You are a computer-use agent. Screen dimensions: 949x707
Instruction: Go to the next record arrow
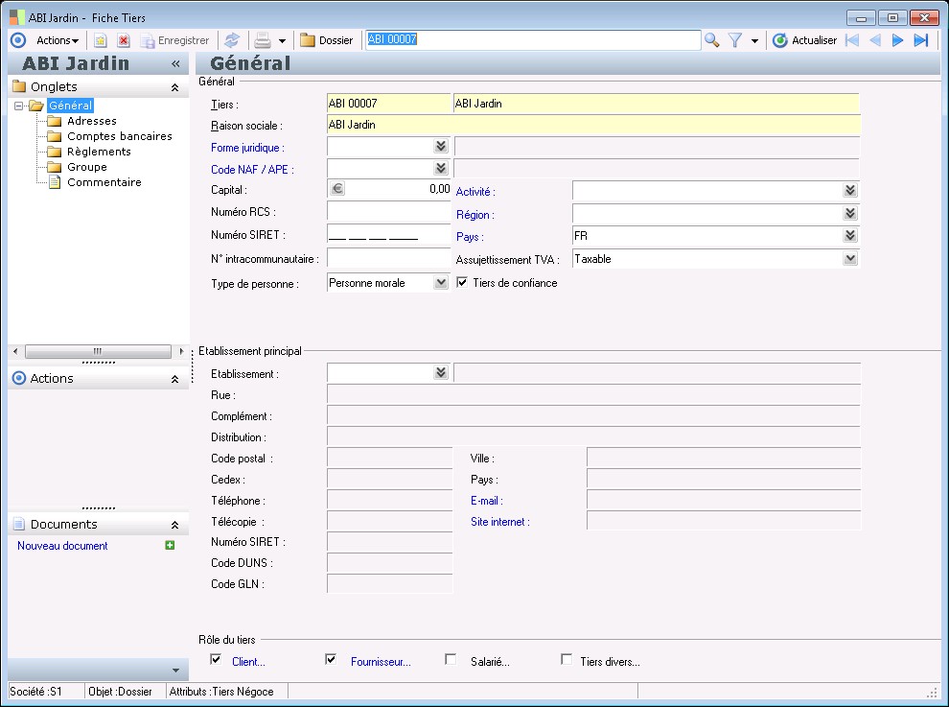click(x=898, y=40)
